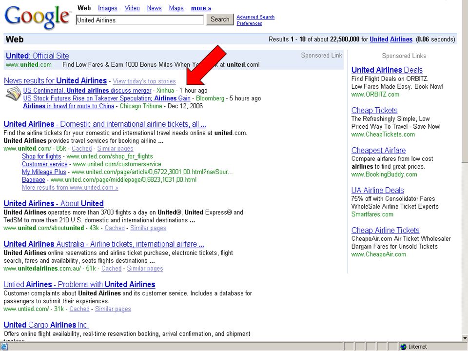
Task: Click 'www.BookingBuddy.com' green URL text
Action: coord(384,175)
